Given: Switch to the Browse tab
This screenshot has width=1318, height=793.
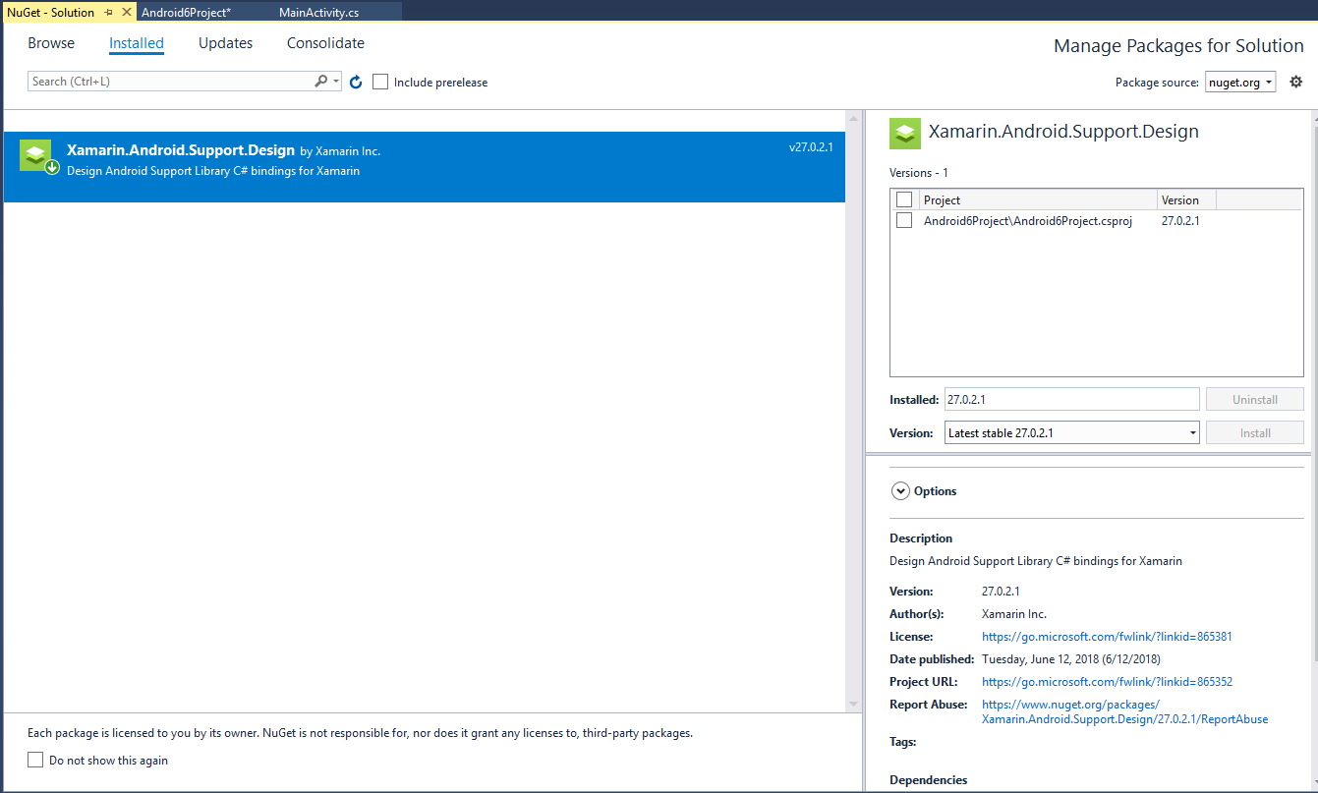Looking at the screenshot, I should 51,43.
